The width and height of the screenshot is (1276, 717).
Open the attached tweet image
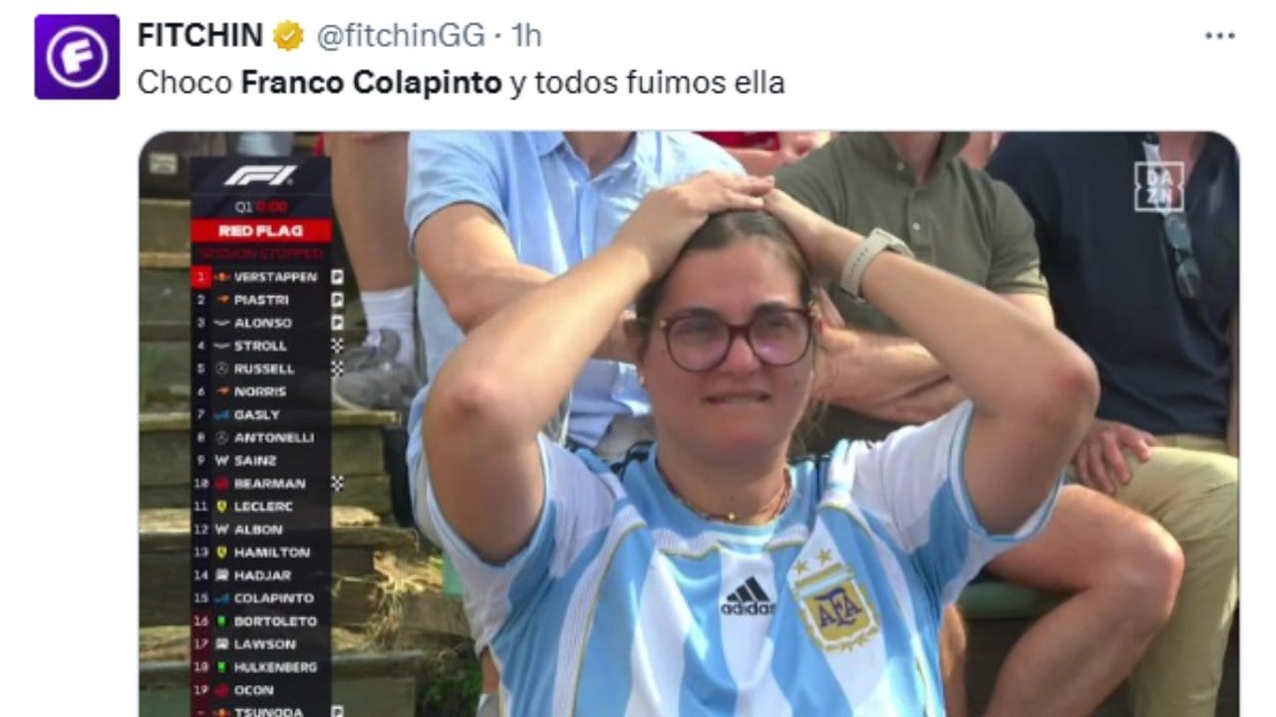(x=689, y=424)
